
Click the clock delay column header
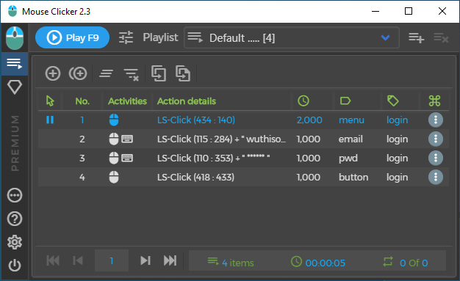(x=303, y=101)
